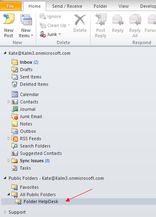
Task: Collapse the Public Folders tree
Action: pyautogui.click(x=5, y=178)
